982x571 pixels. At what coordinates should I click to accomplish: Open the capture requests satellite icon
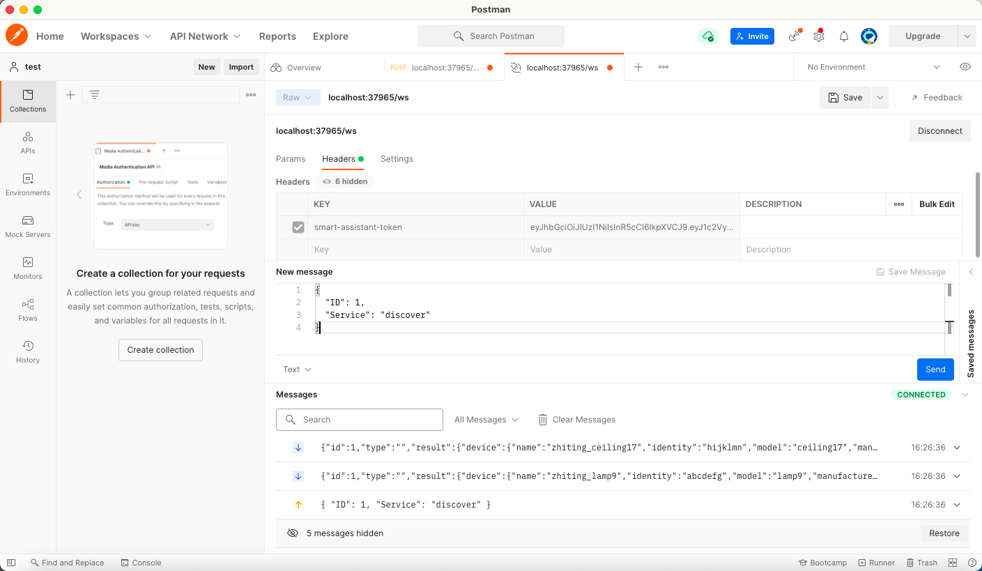click(795, 36)
